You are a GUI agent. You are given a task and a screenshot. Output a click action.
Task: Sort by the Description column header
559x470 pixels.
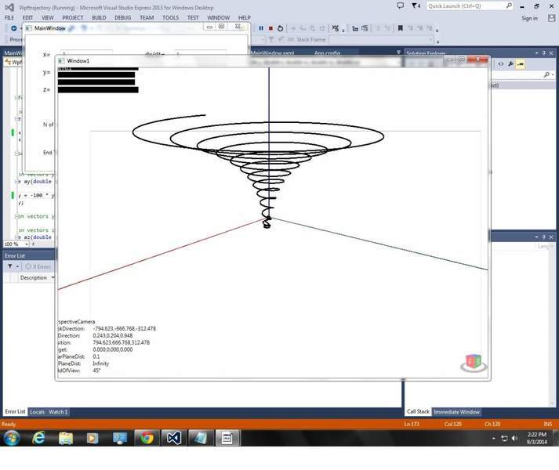coord(34,277)
